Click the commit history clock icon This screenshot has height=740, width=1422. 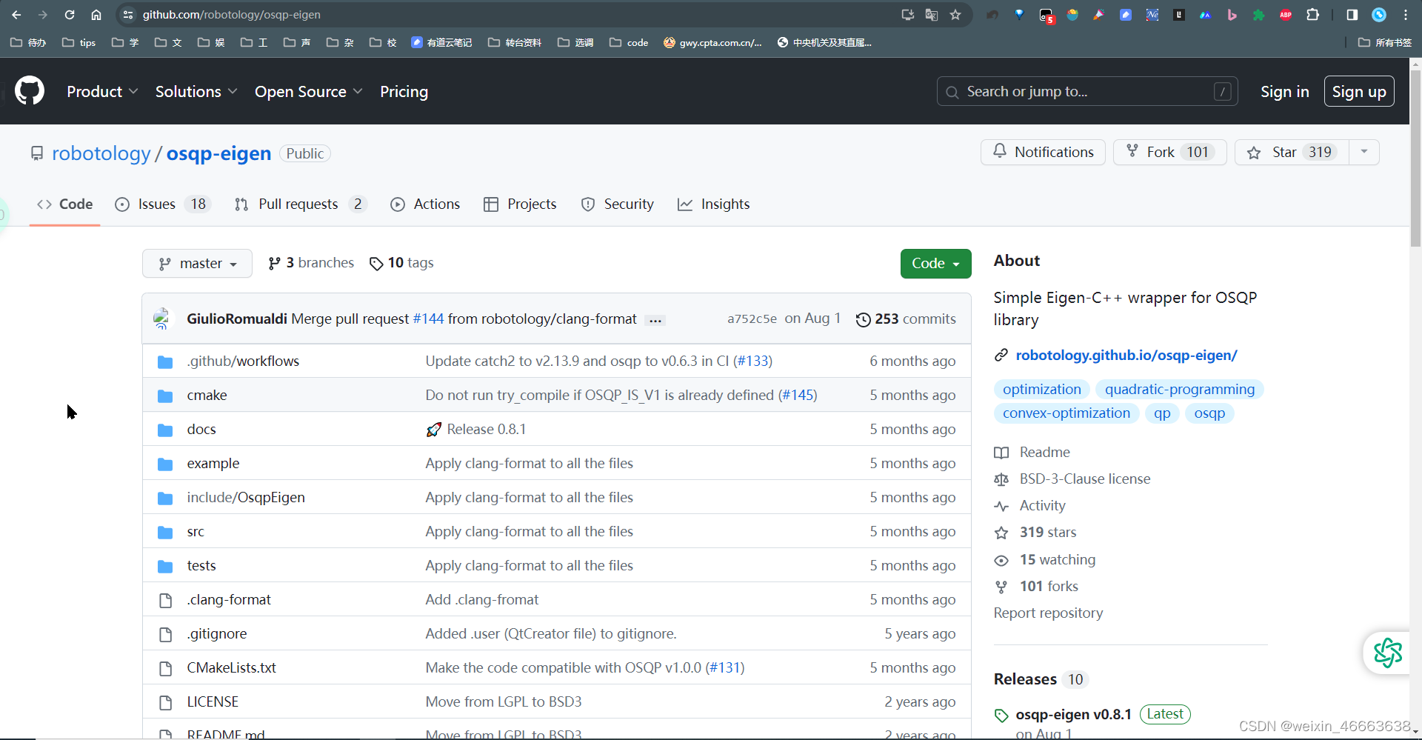(x=864, y=319)
